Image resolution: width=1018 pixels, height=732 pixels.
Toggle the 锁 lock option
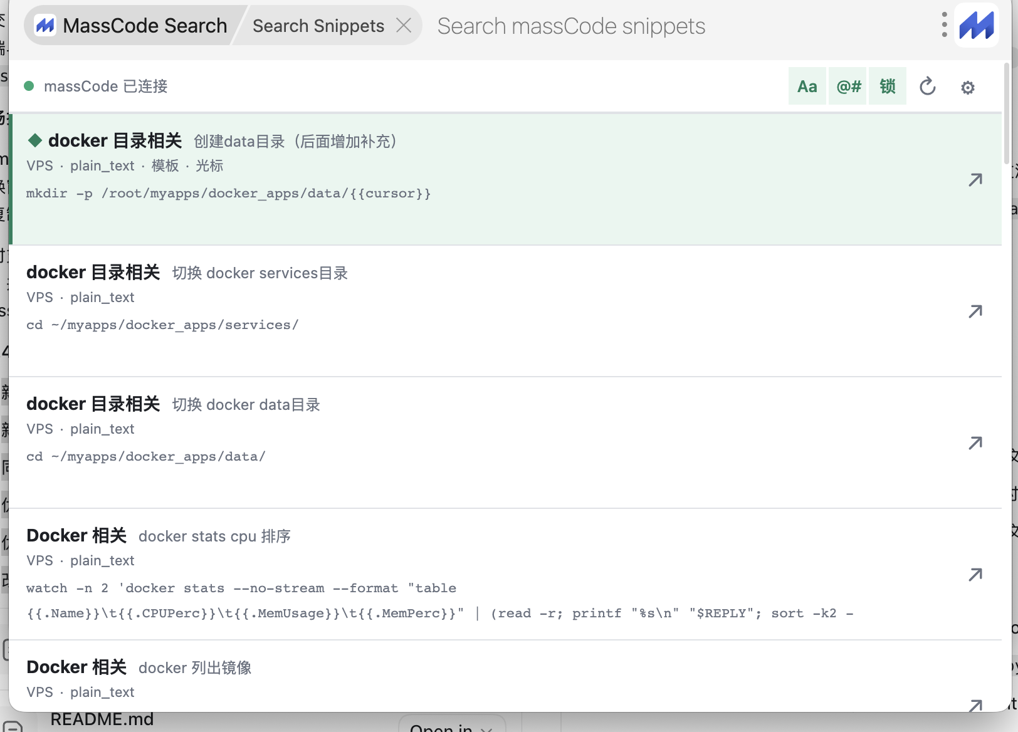[888, 86]
